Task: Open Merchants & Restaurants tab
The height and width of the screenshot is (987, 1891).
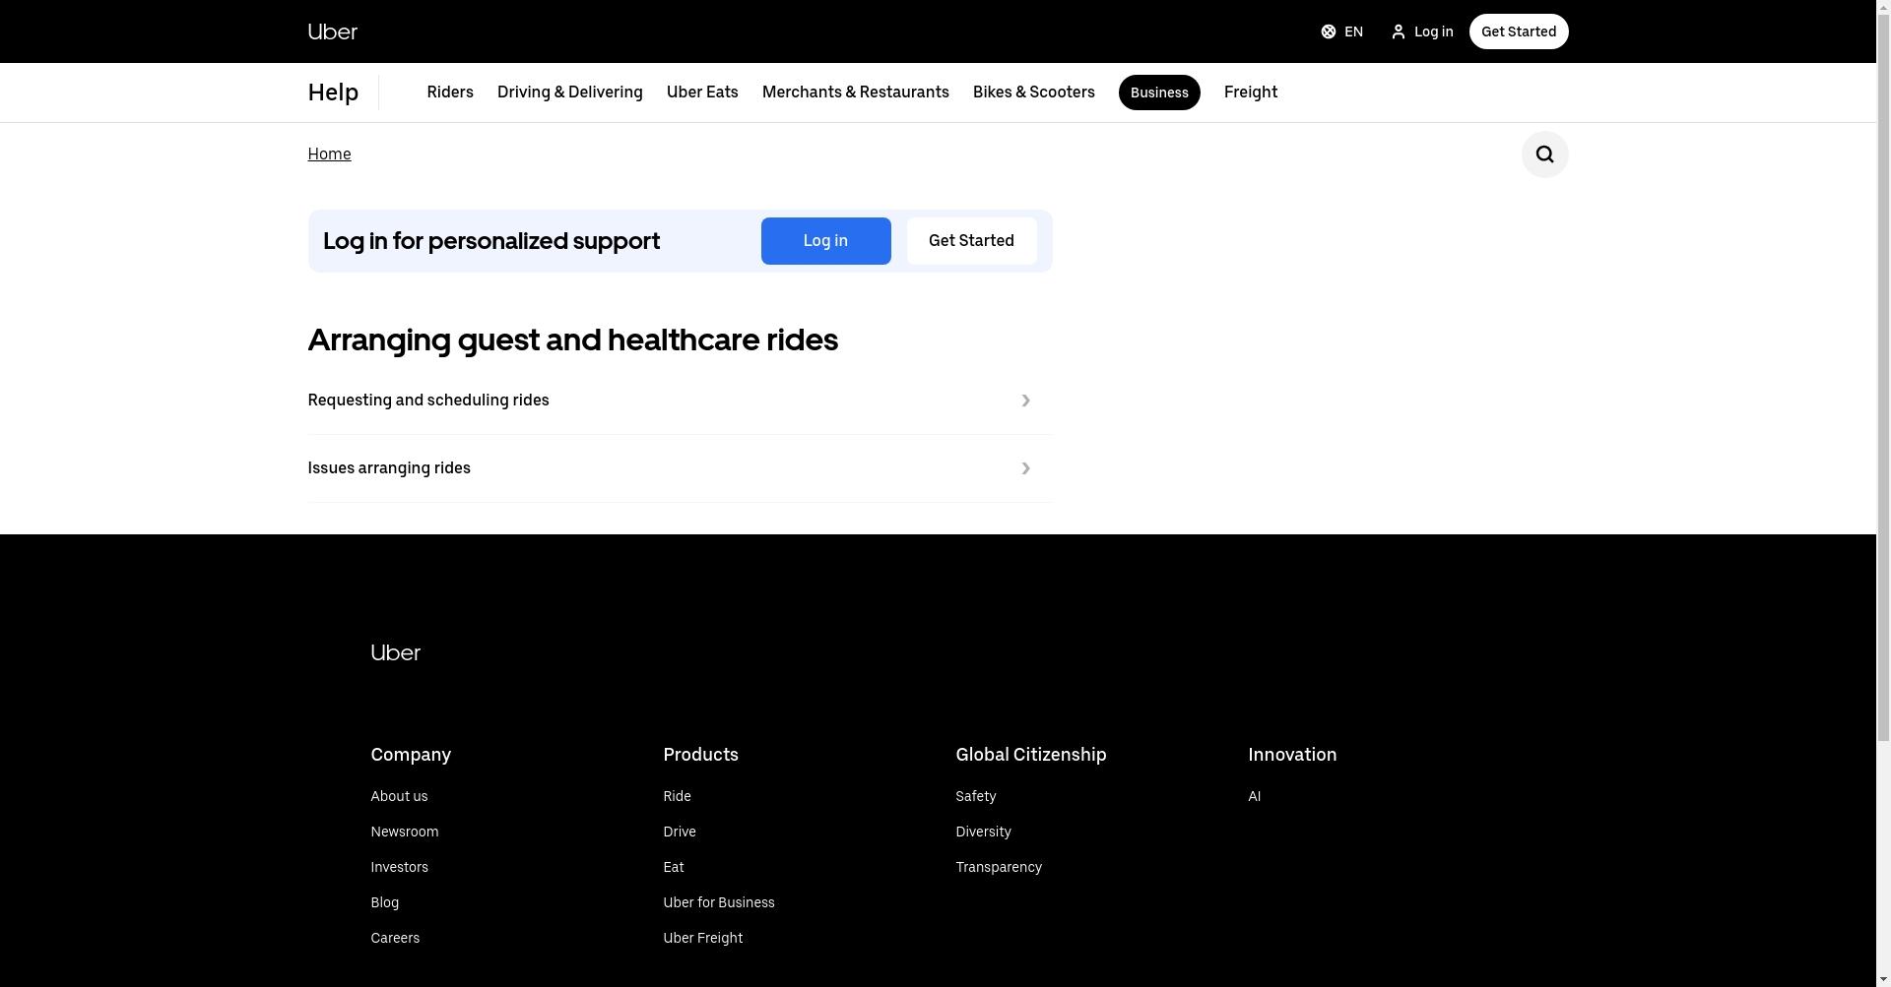Action: tap(855, 93)
